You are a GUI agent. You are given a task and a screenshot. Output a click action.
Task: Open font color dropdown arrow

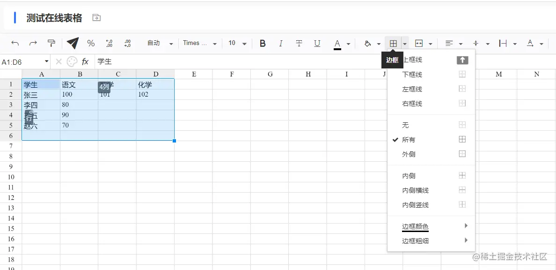[x=348, y=44]
